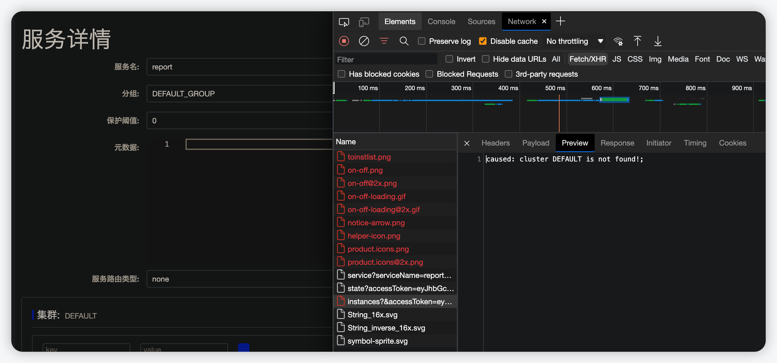The height and width of the screenshot is (363, 777).
Task: Check 3rd-party requests option
Action: (508, 74)
